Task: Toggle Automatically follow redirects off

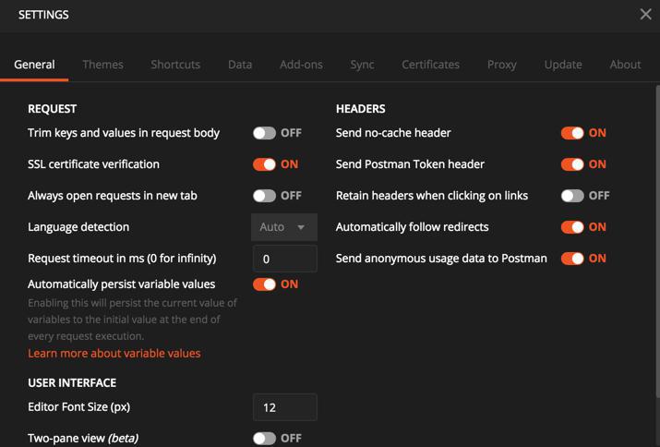Action: point(572,227)
